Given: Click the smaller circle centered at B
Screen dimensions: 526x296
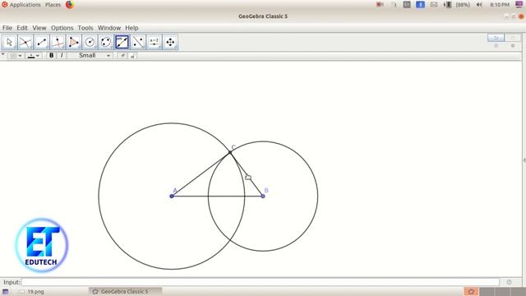Looking at the screenshot, I should 318,196.
